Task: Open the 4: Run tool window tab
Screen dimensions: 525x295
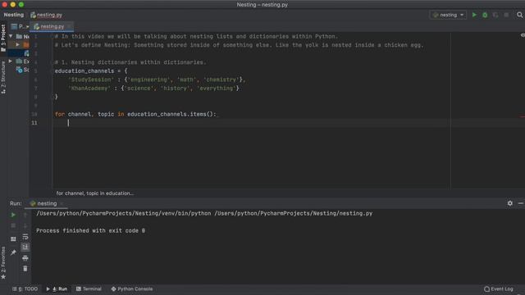Action: coord(57,289)
